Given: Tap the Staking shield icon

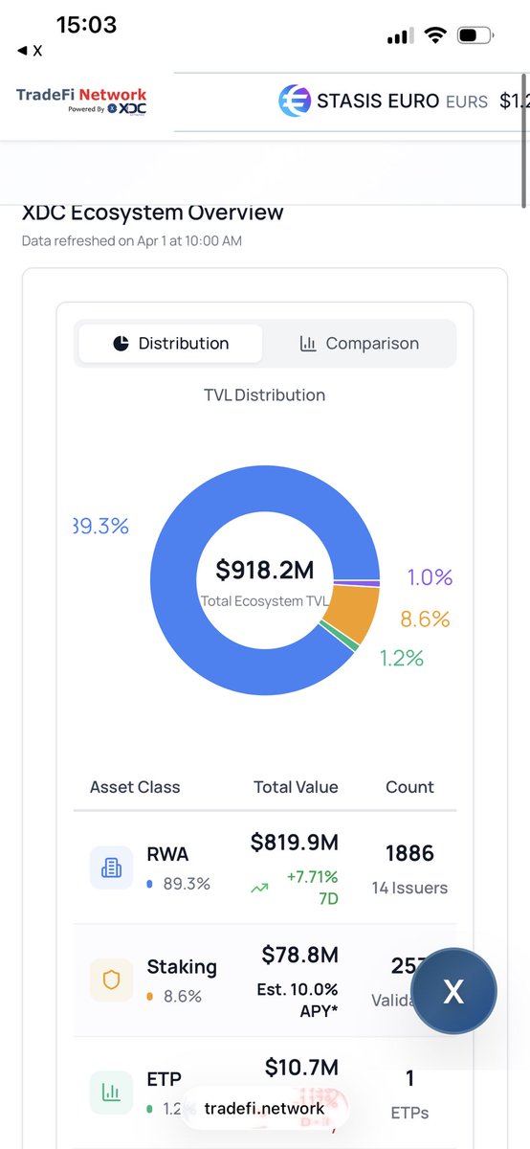Looking at the screenshot, I should point(111,980).
